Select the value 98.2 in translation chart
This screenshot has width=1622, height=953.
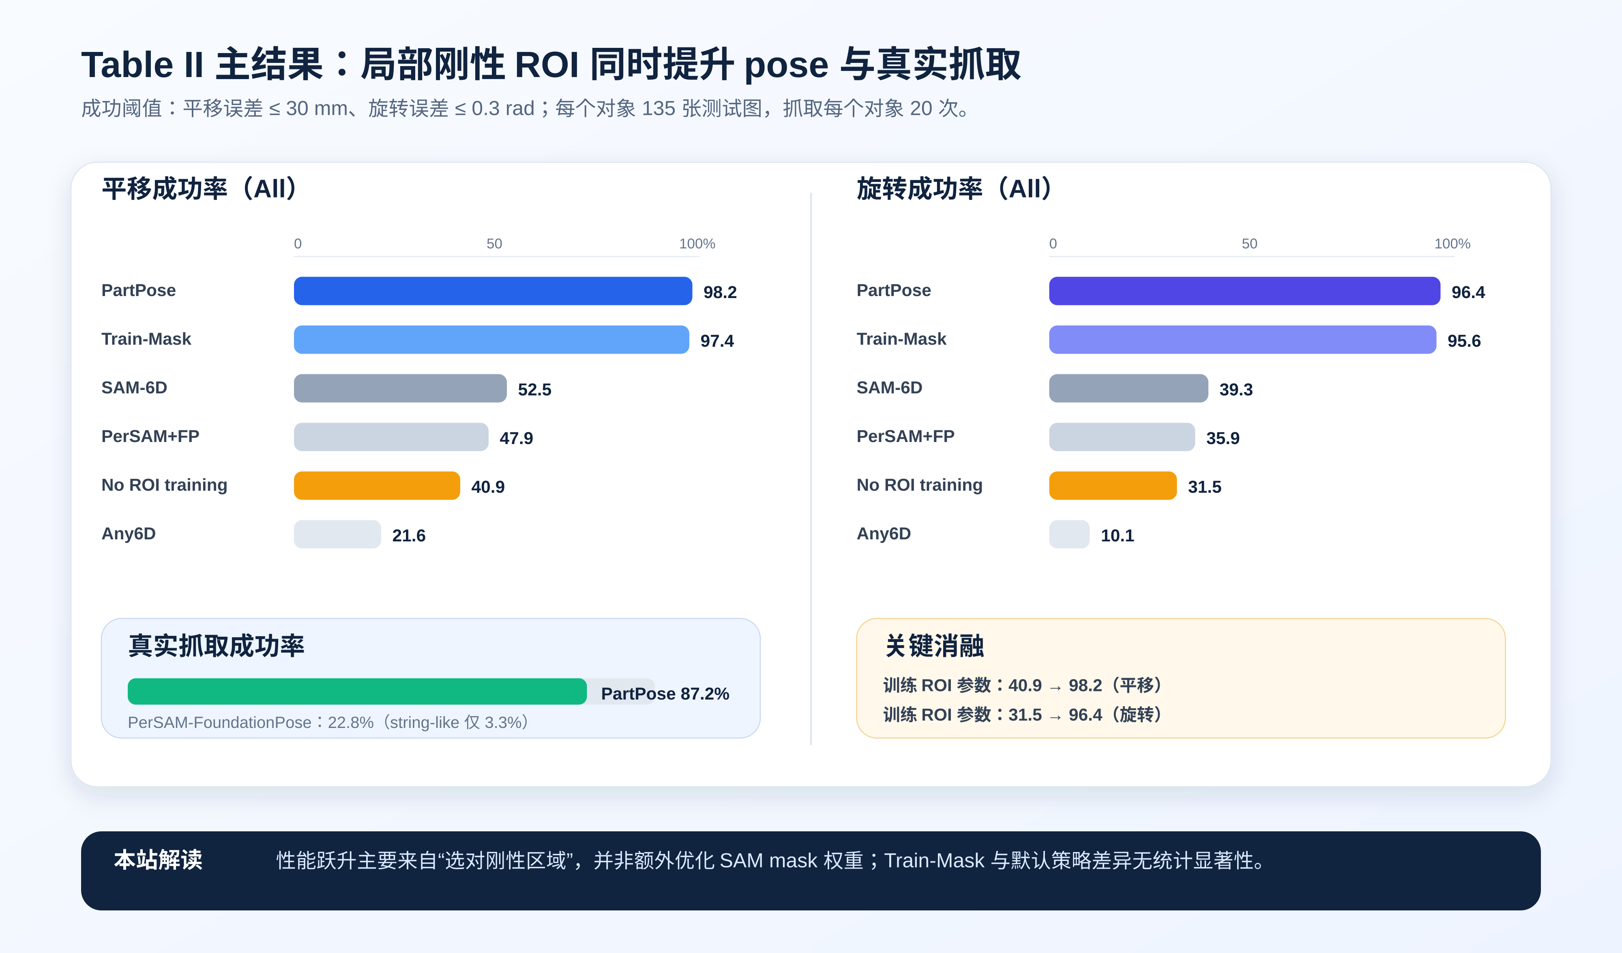pyautogui.click(x=720, y=292)
